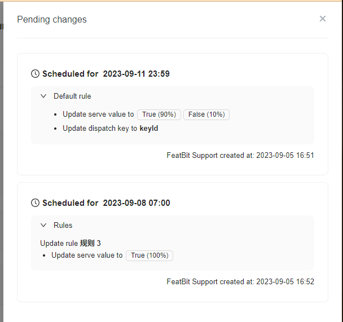The height and width of the screenshot is (322, 343).
Task: Click the Default rule header label
Action: tap(72, 96)
